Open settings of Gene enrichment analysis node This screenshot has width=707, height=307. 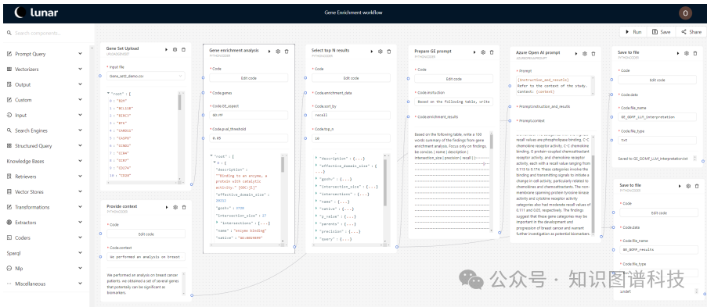tap(278, 52)
